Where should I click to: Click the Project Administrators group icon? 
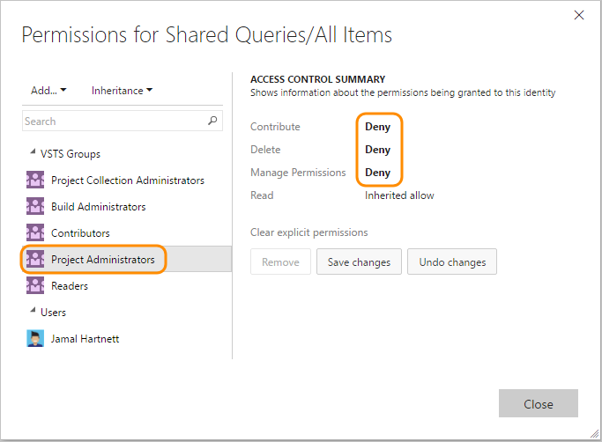pyautogui.click(x=35, y=260)
